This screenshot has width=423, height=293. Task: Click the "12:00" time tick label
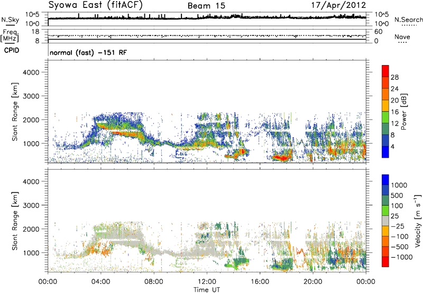click(x=207, y=282)
